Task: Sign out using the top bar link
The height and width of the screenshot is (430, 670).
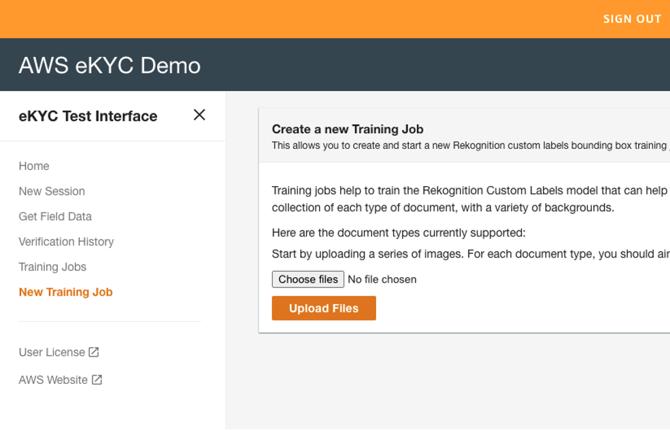Action: coord(632,19)
